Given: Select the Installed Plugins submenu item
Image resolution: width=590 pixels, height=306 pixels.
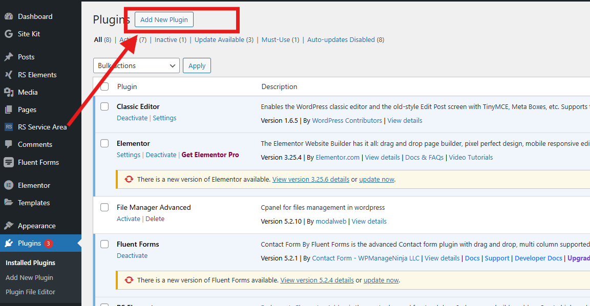Looking at the screenshot, I should 31,263.
